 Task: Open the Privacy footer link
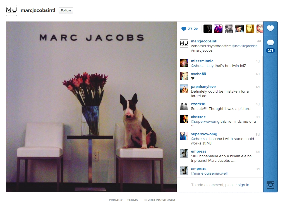(x=116, y=200)
